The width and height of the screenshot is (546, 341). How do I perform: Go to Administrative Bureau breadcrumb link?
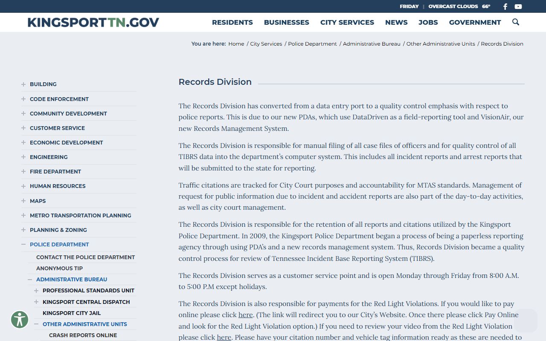click(372, 44)
